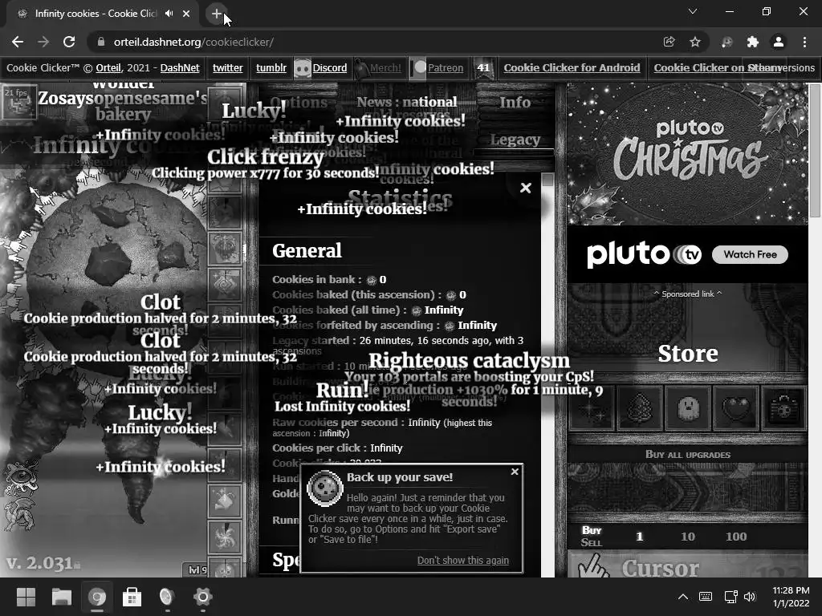Viewport: 822px width, 616px height.
Task: Open the Chrome profile menu
Action: coord(779,42)
